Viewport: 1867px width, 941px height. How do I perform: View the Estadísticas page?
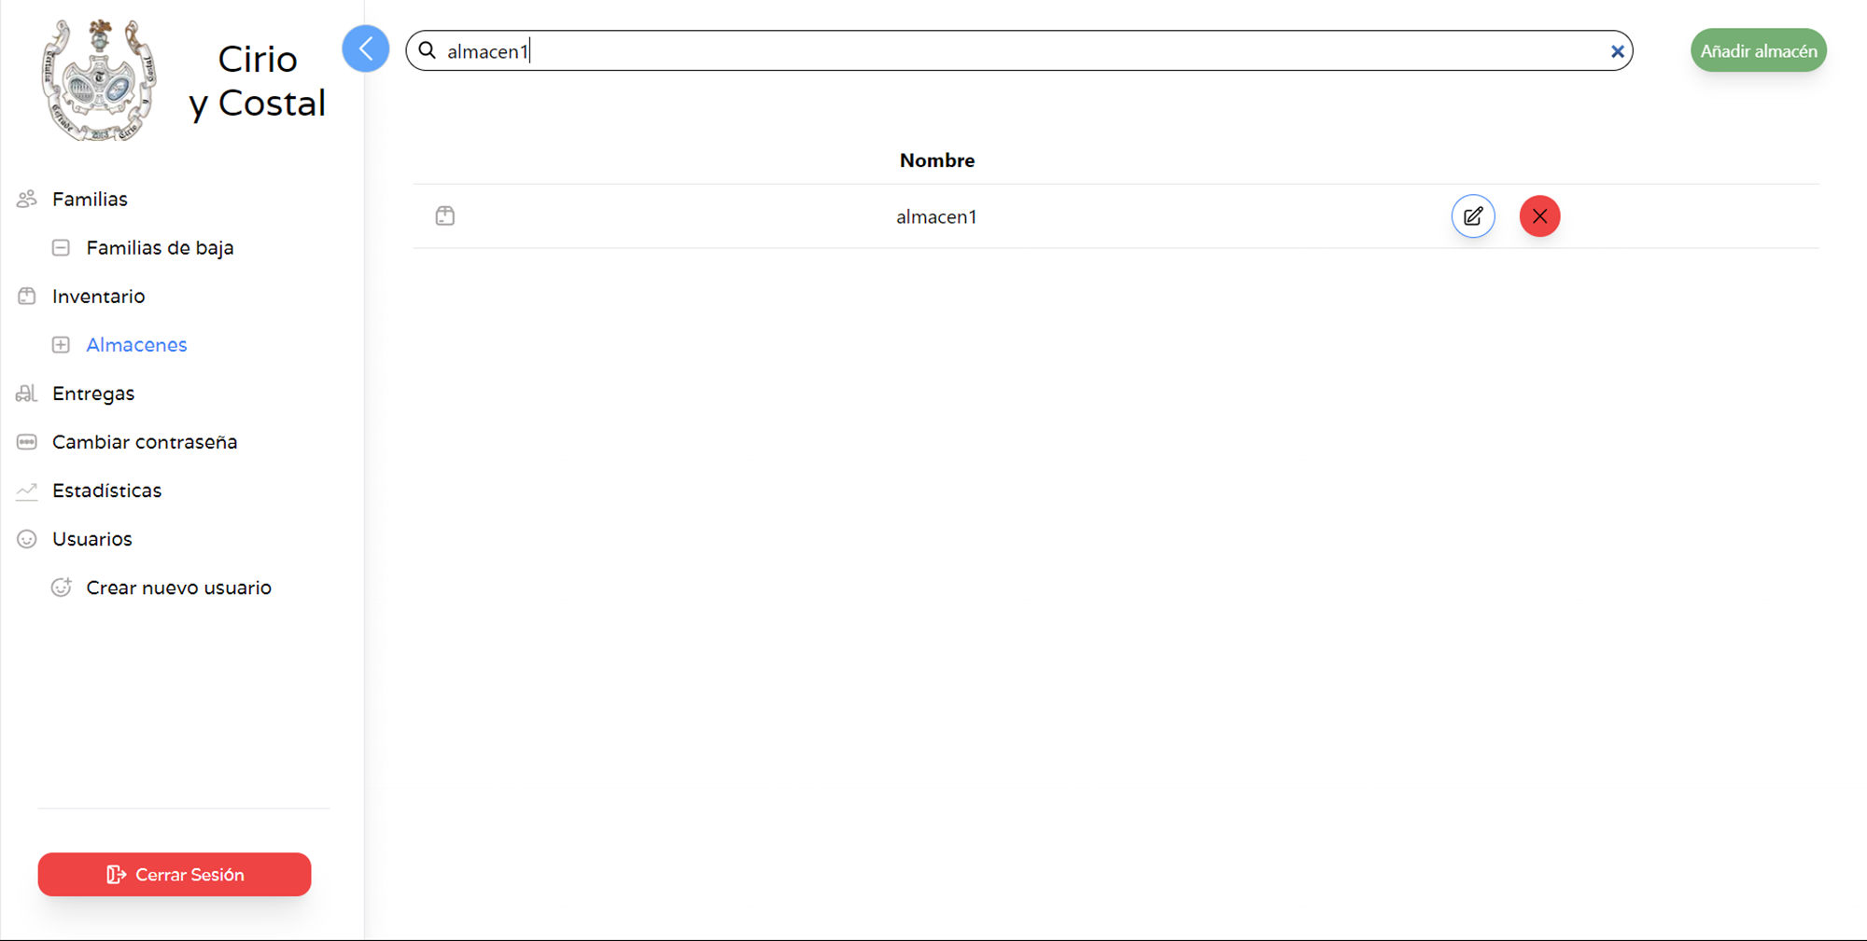106,491
